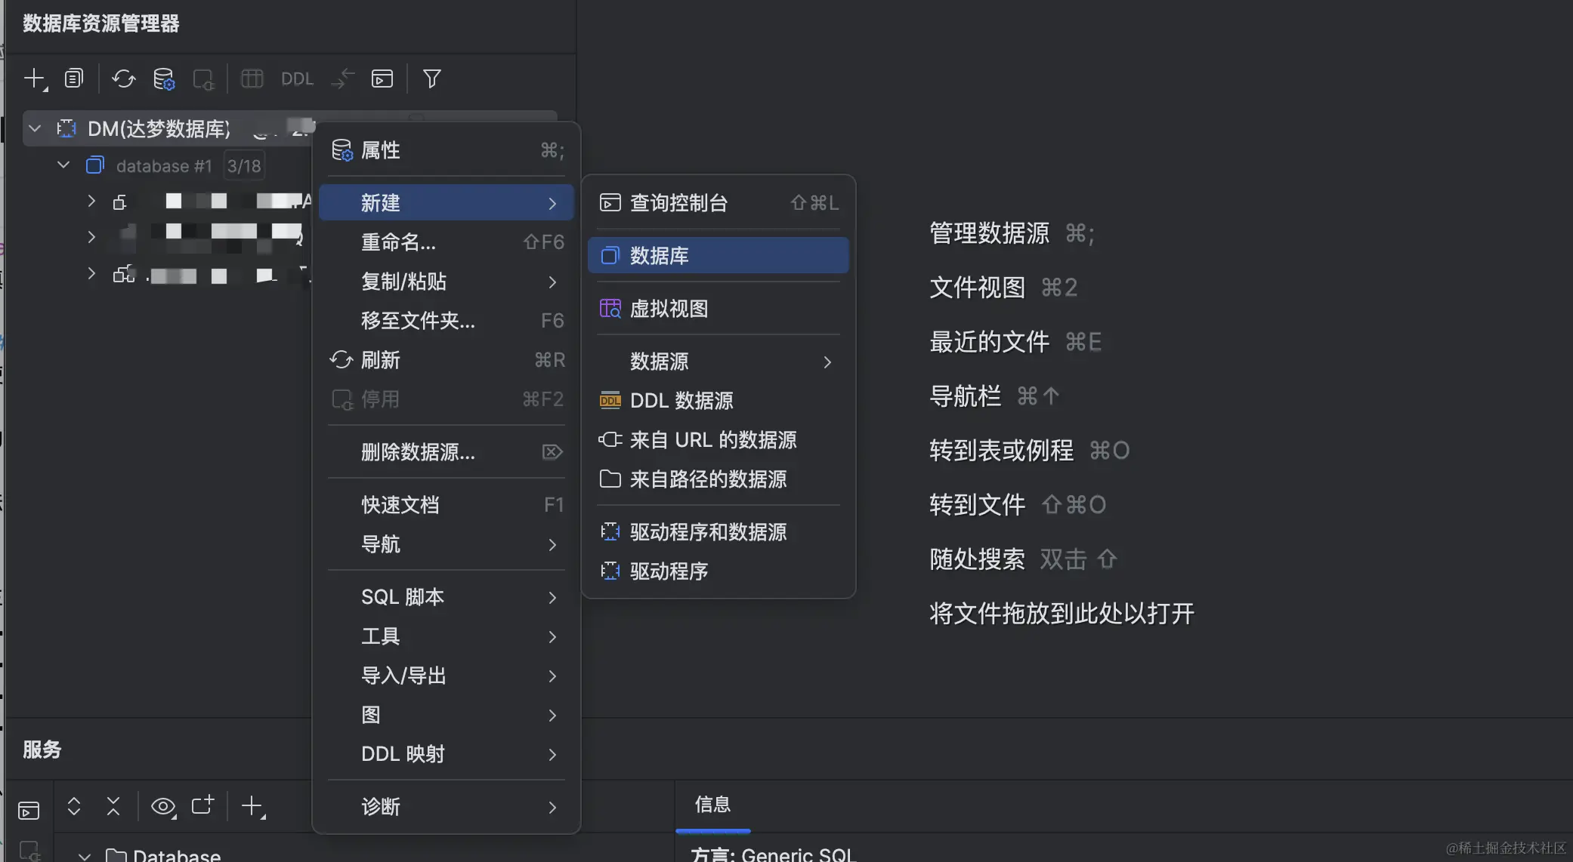This screenshot has width=1573, height=862.
Task: Select 移至文件夹... menu entry
Action: [447, 321]
